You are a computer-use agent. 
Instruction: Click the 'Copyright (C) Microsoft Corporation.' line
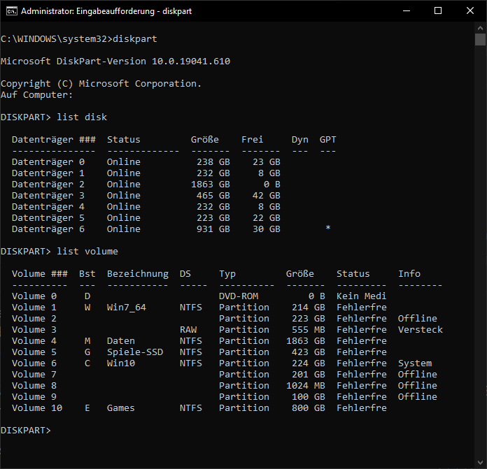[101, 84]
